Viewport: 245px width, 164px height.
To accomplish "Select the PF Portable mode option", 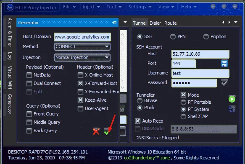I will pos(183,102).
